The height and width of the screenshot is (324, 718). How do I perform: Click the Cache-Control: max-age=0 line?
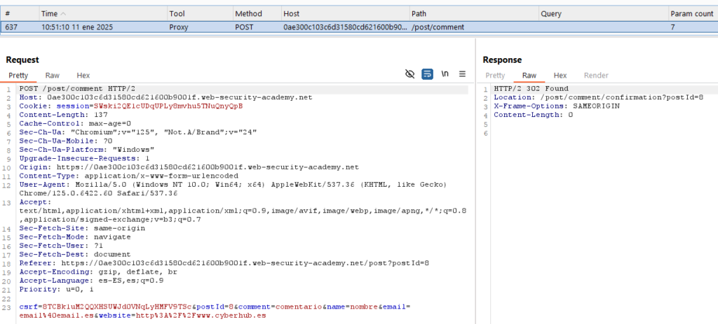75,123
